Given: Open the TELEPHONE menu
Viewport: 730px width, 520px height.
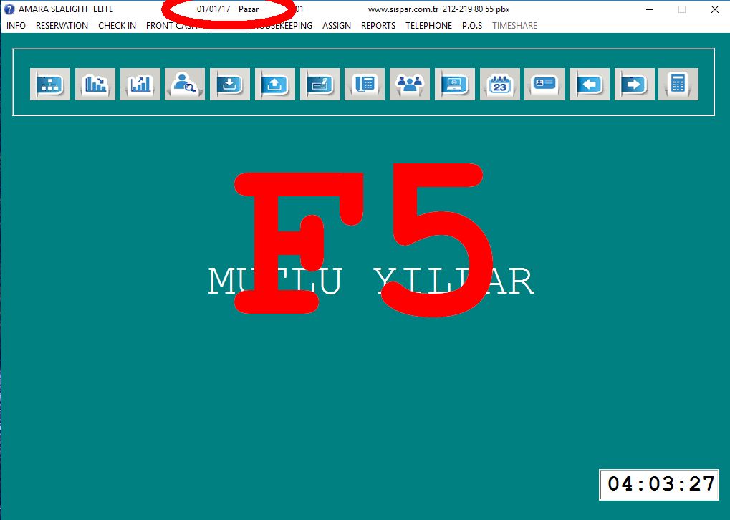Looking at the screenshot, I should 428,25.
